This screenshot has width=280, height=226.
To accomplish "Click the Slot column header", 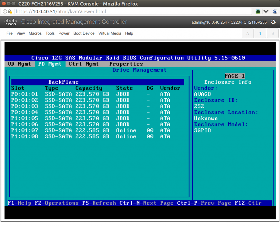I will (x=17, y=88).
